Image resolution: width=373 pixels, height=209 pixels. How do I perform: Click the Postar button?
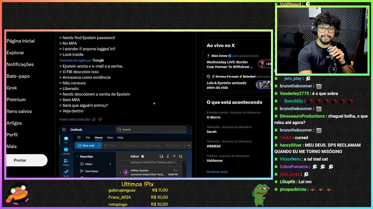click(x=27, y=160)
